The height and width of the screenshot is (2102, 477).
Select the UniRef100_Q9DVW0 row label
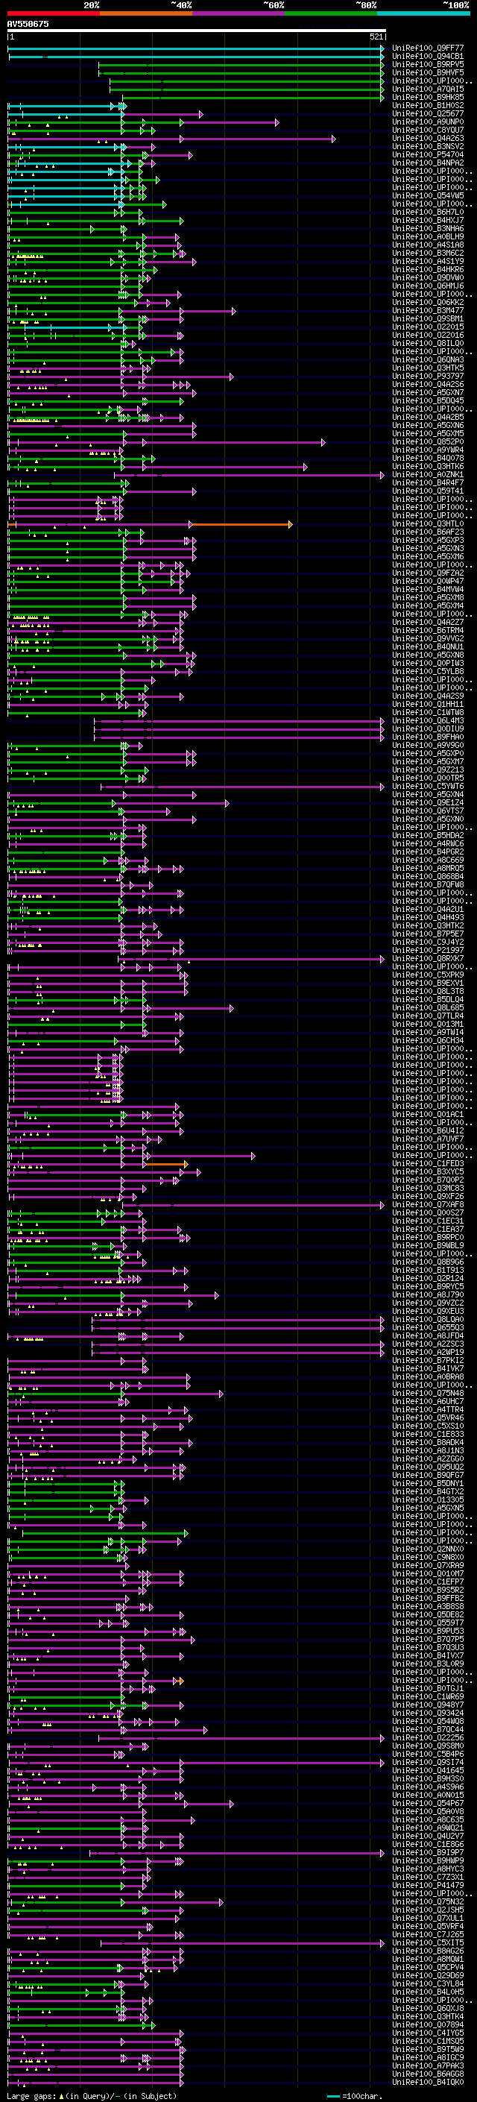click(428, 277)
